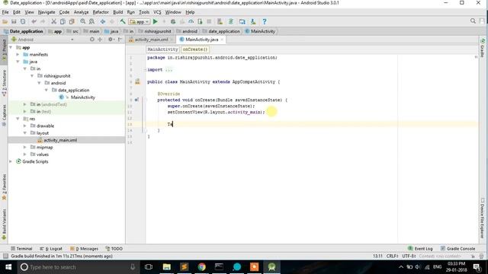Open the Navigate menu

tap(47, 12)
